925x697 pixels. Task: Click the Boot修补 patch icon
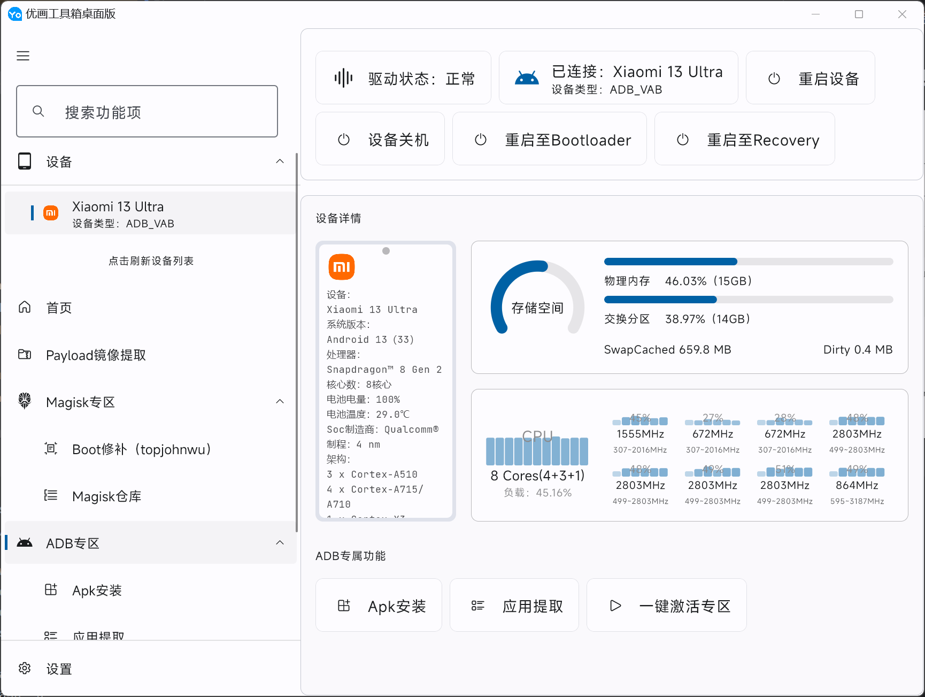[x=51, y=448]
